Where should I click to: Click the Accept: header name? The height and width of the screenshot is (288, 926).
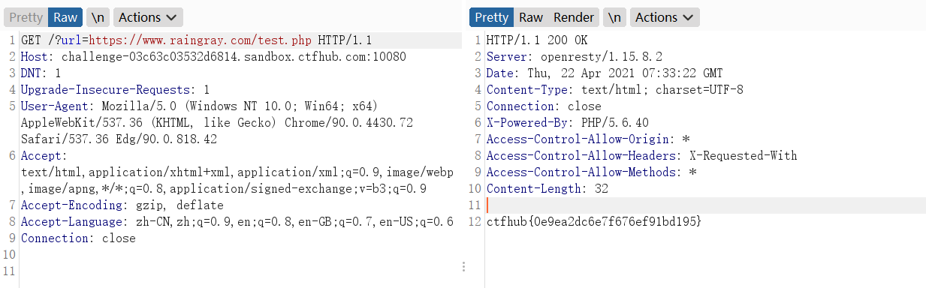click(44, 156)
